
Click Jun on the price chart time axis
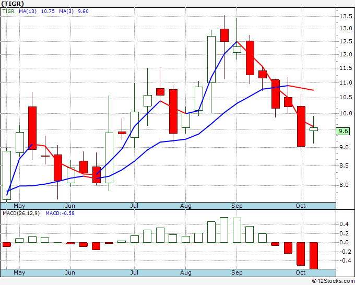tap(70, 206)
